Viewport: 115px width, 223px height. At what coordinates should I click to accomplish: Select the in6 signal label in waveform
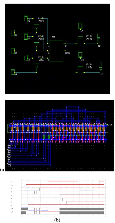(x=11, y=202)
